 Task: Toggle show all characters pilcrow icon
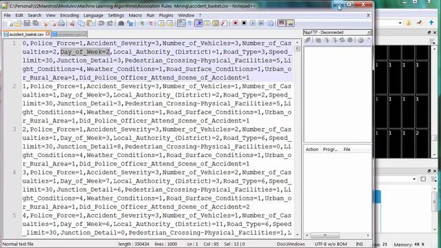pos(189,23)
